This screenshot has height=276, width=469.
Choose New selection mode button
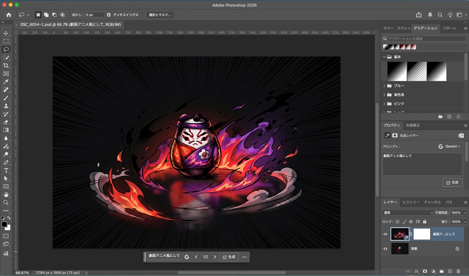[x=38, y=15]
